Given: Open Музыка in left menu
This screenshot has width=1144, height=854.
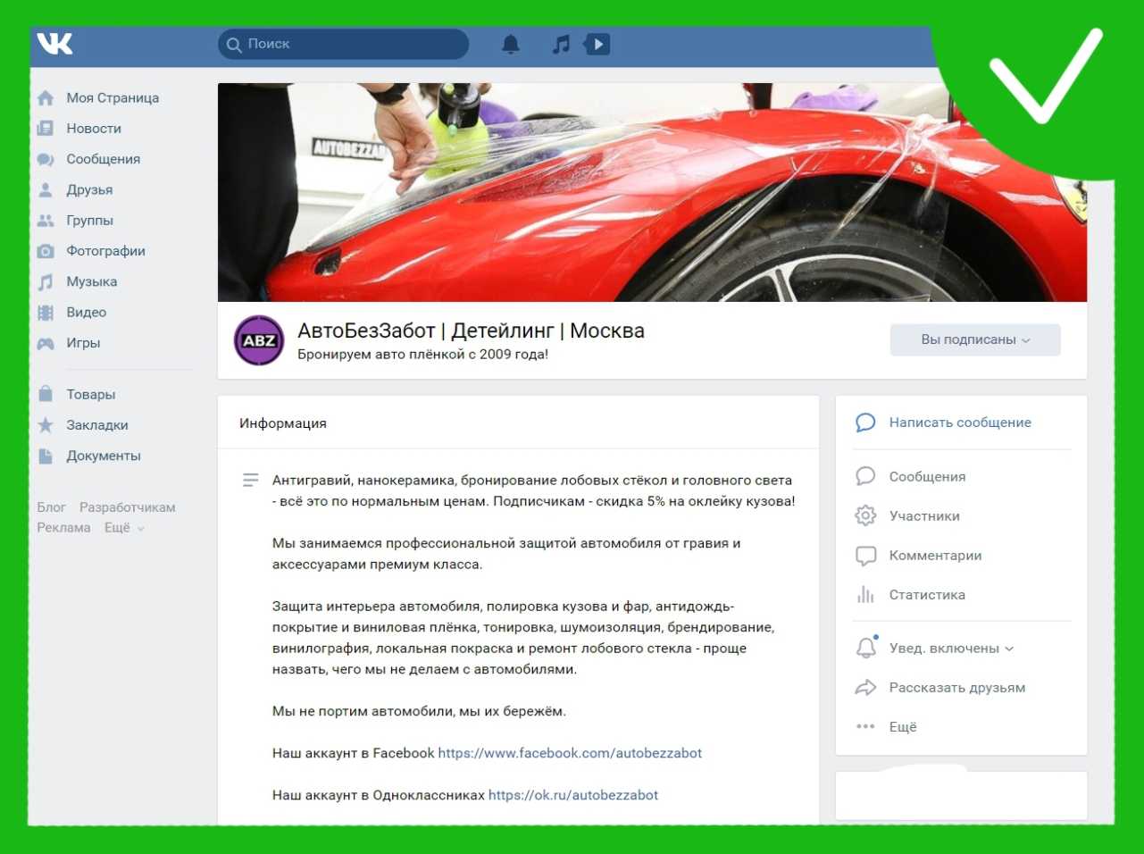Looking at the screenshot, I should (91, 281).
